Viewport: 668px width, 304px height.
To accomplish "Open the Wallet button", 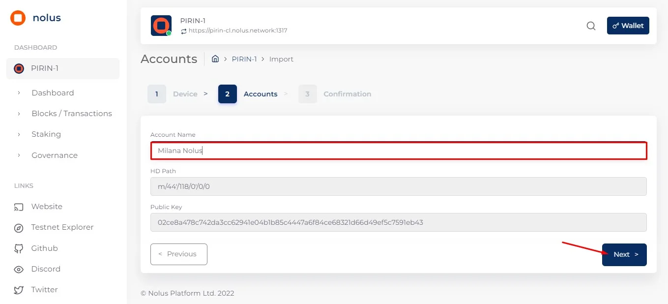I will point(628,26).
